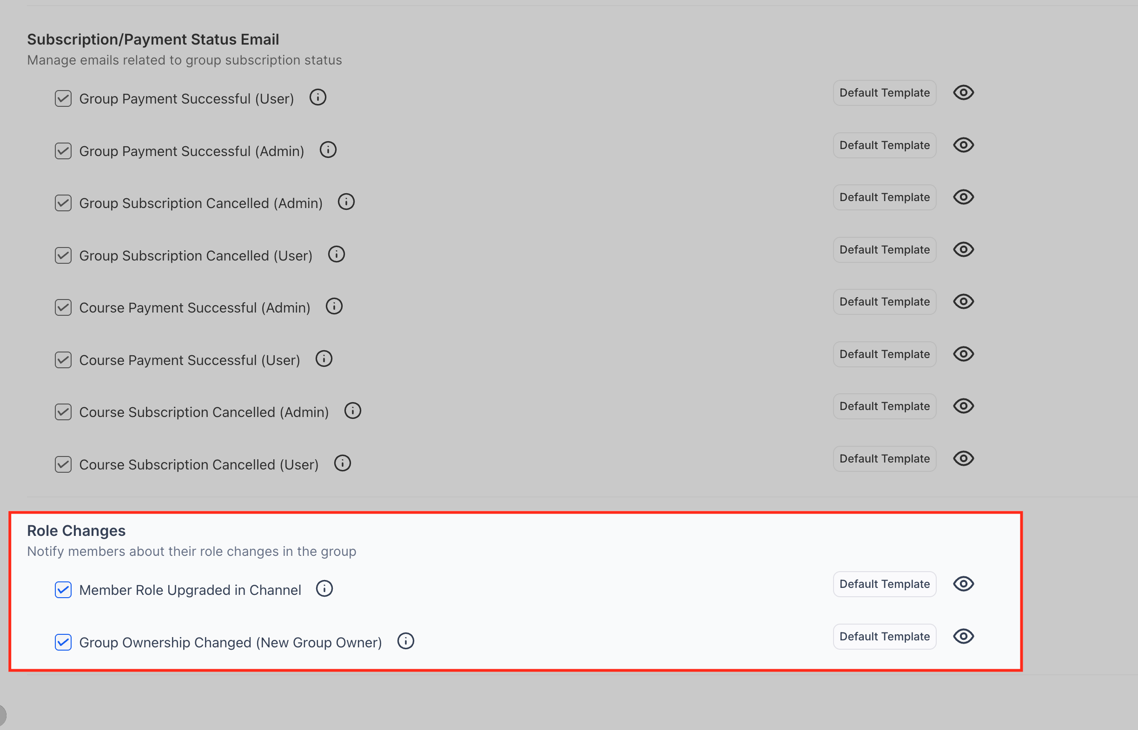Uncheck Group Ownership Changed (New Group Owner) checkbox
The width and height of the screenshot is (1138, 730).
(63, 642)
